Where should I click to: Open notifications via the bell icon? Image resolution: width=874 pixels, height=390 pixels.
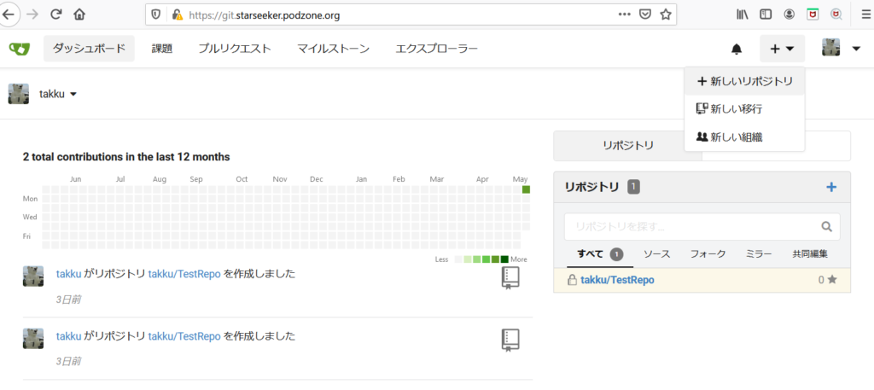click(x=737, y=49)
